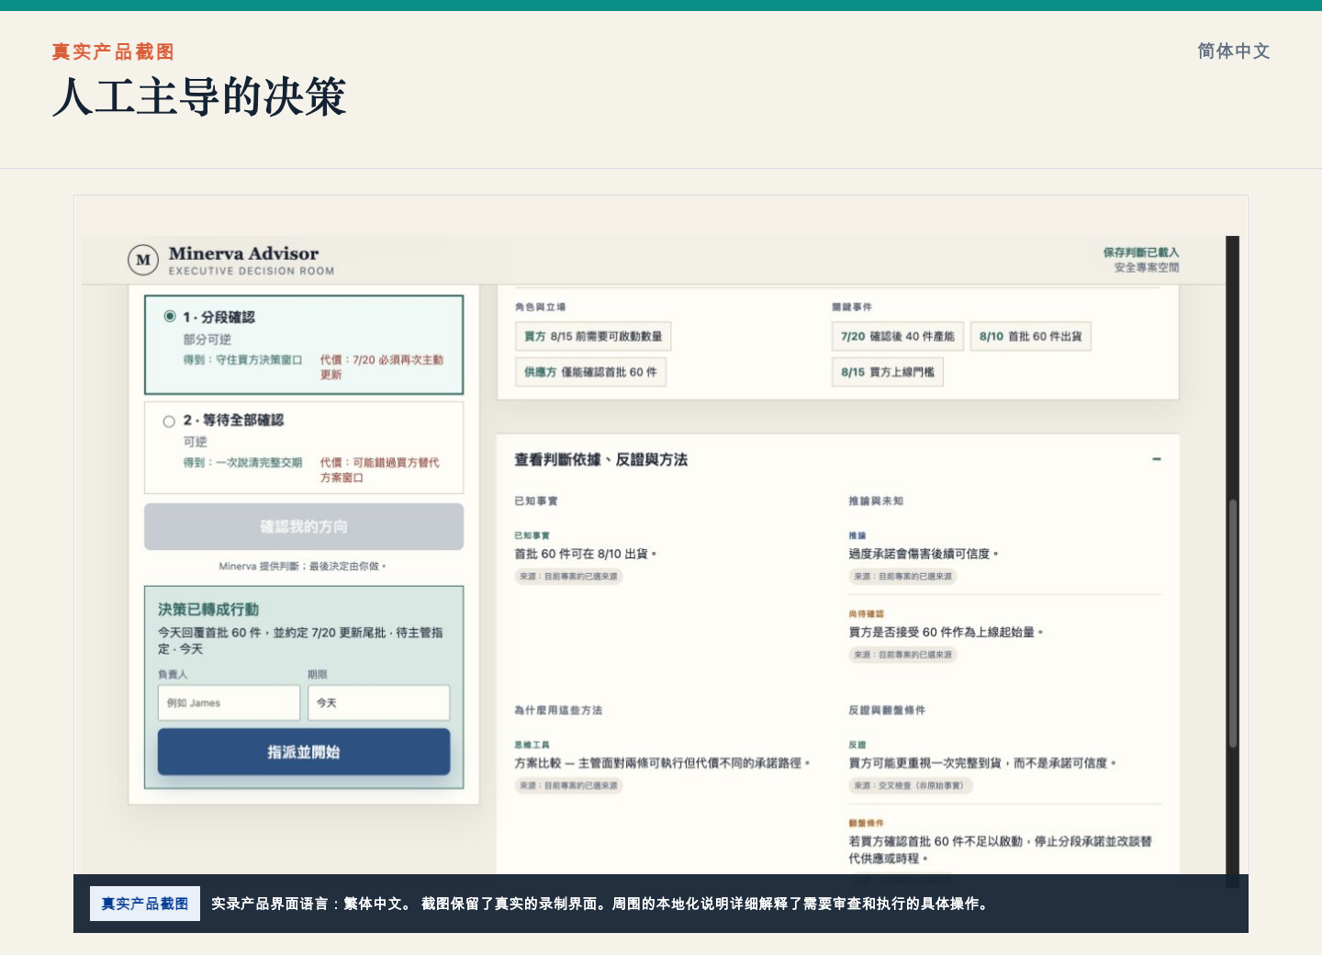Click the source tag under 買方是否接受 60 件作為上線起始量

(x=902, y=655)
